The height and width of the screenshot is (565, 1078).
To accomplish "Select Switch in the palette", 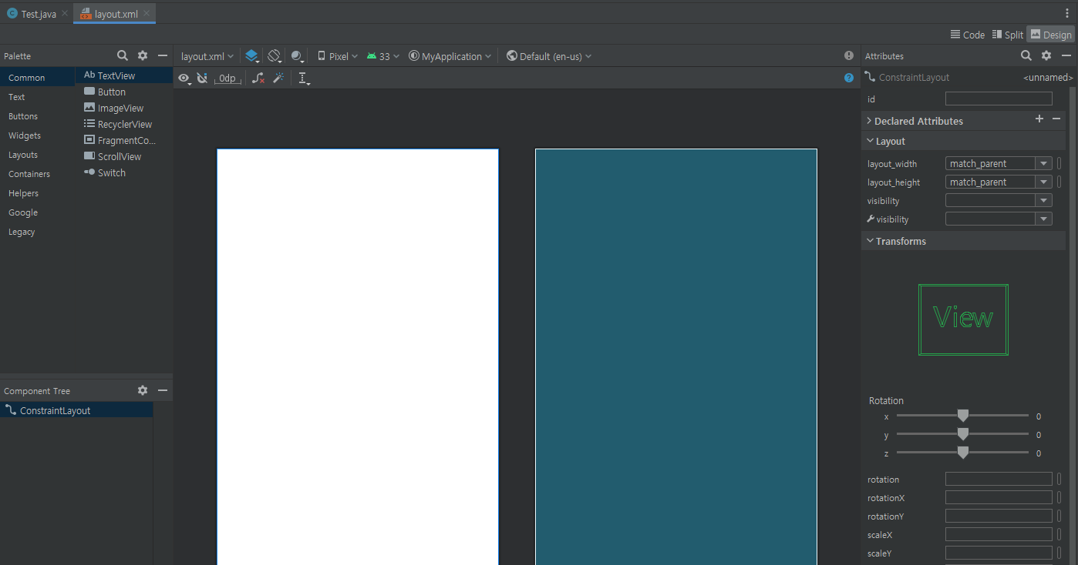I will point(124,172).
